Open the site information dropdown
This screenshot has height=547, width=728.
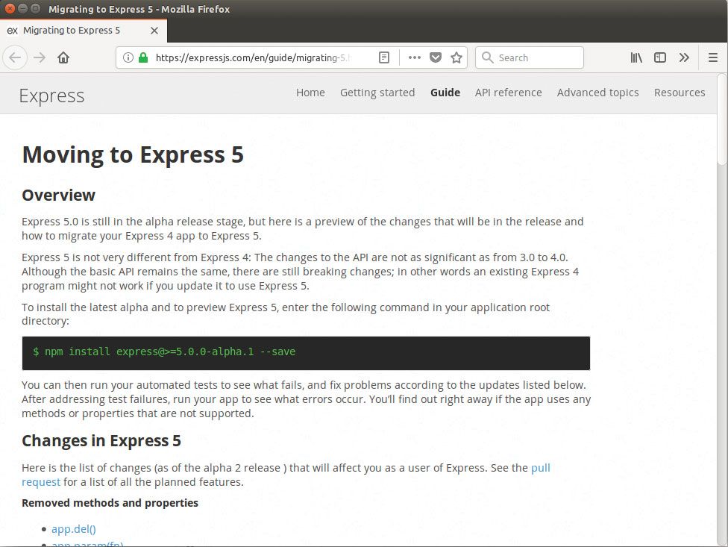coord(129,57)
